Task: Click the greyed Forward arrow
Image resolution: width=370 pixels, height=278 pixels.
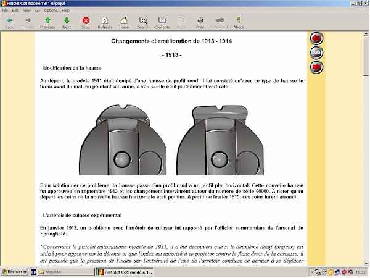Action: (x=28, y=20)
